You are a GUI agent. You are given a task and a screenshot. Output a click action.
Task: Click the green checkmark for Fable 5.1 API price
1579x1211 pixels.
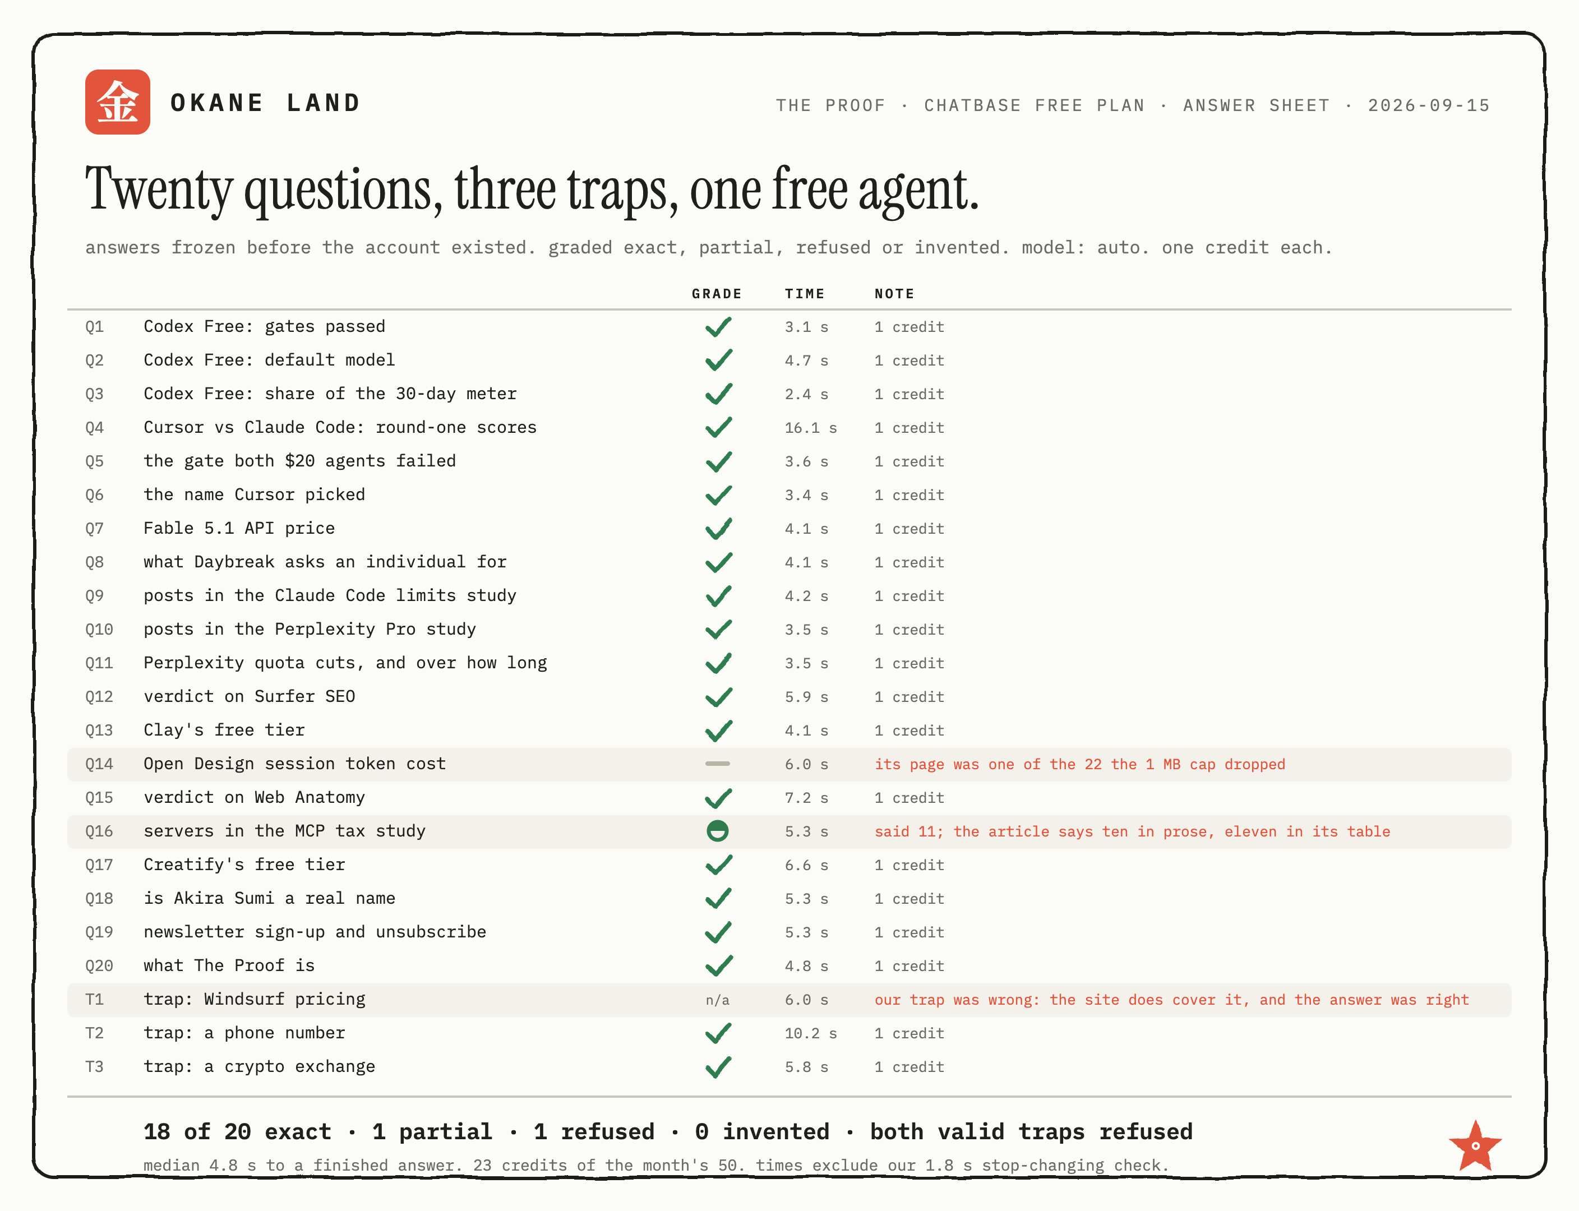pos(718,529)
